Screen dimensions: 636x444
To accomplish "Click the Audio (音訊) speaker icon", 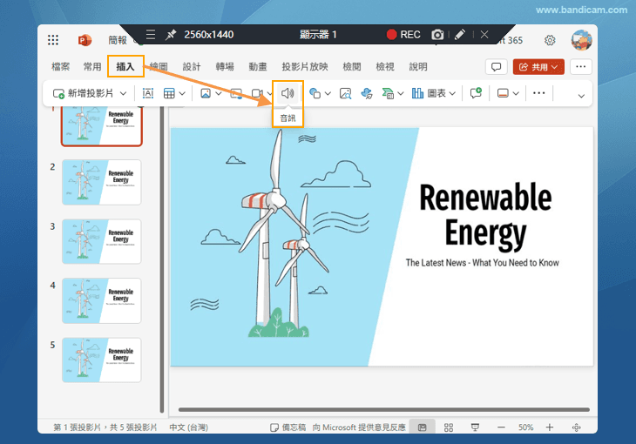I will 287,93.
